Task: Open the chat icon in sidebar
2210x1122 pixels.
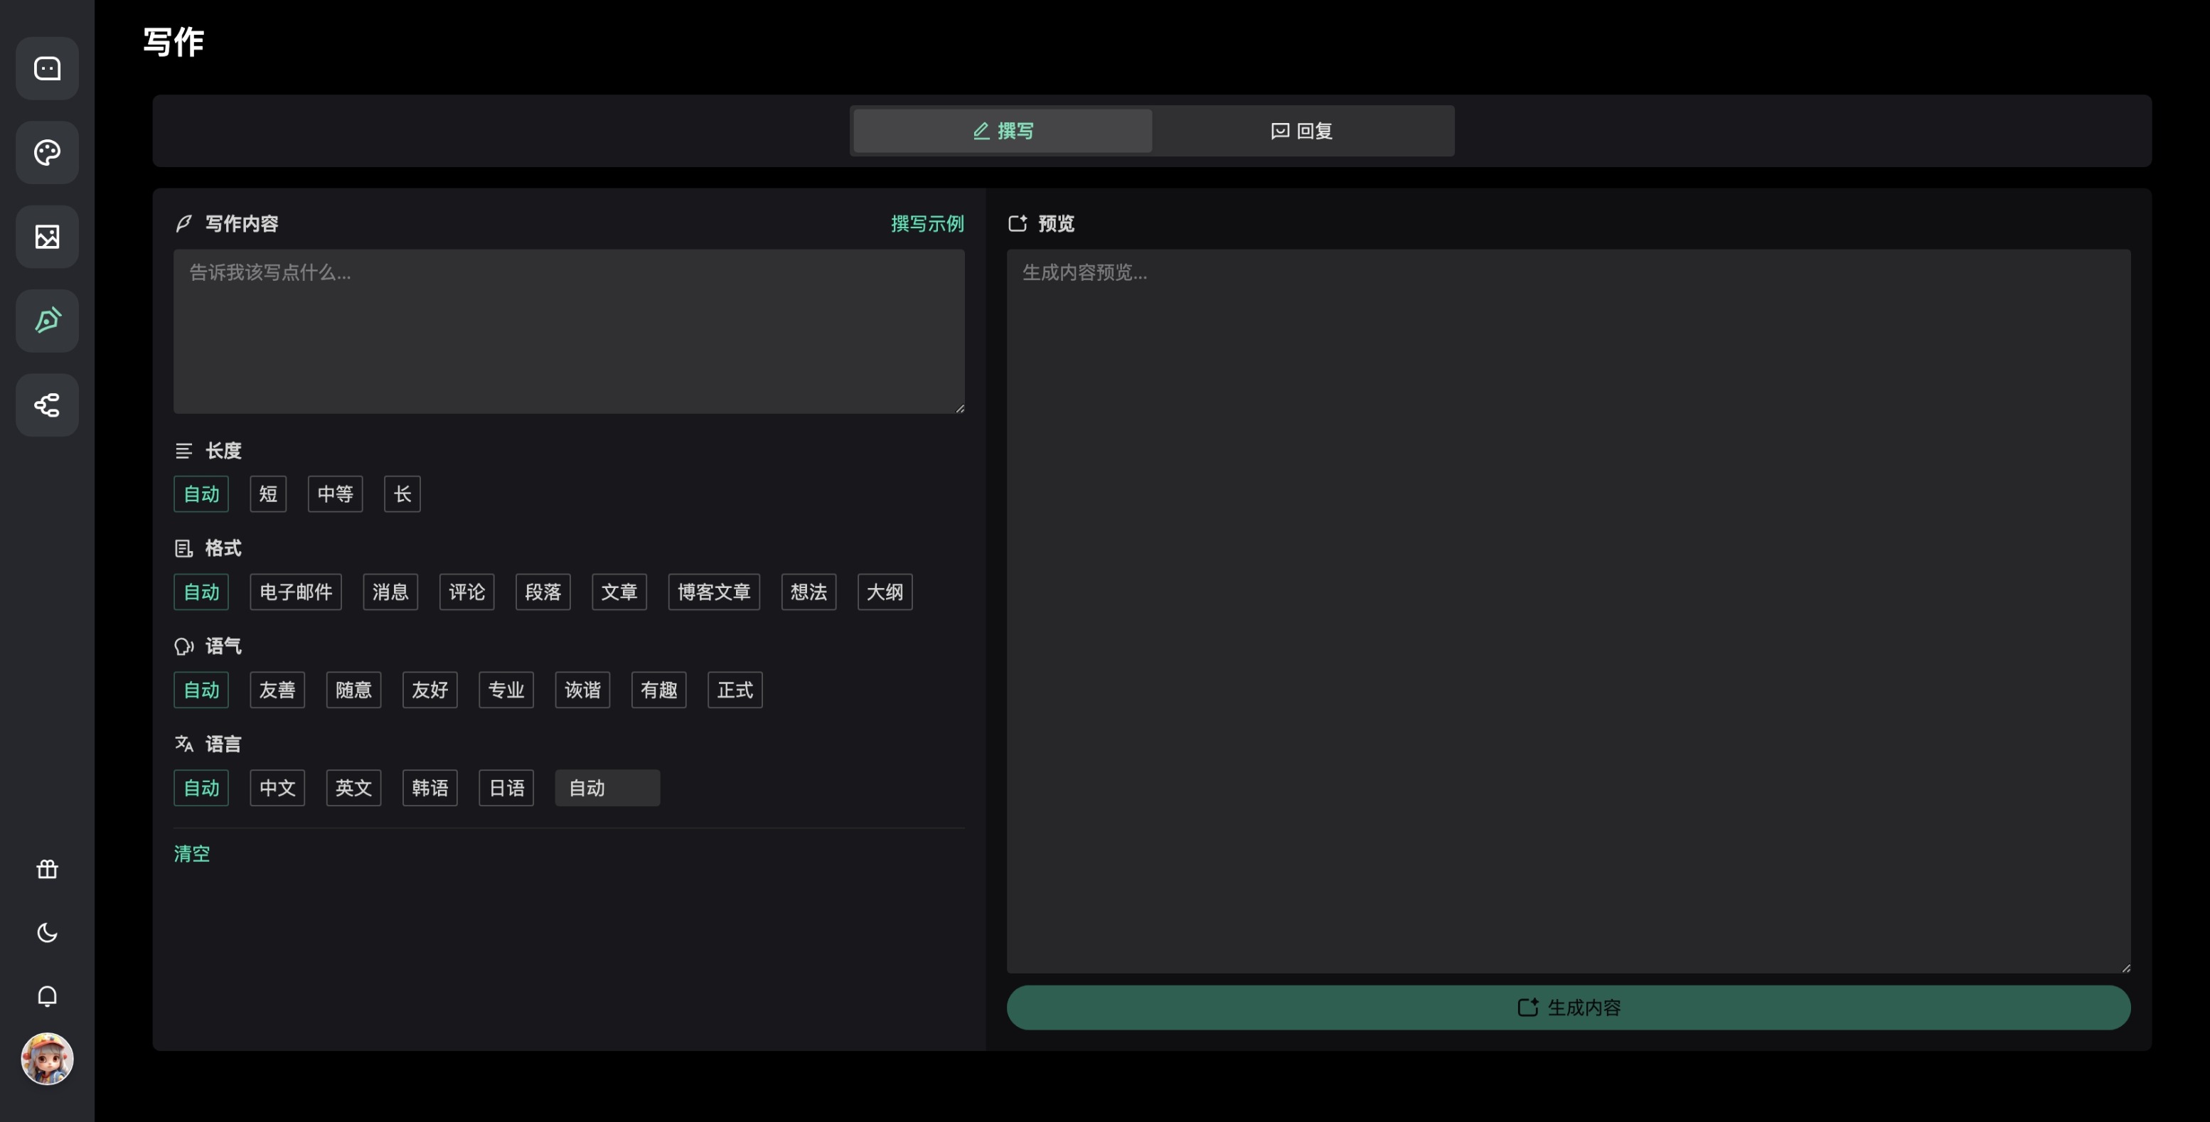Action: pos(47,69)
